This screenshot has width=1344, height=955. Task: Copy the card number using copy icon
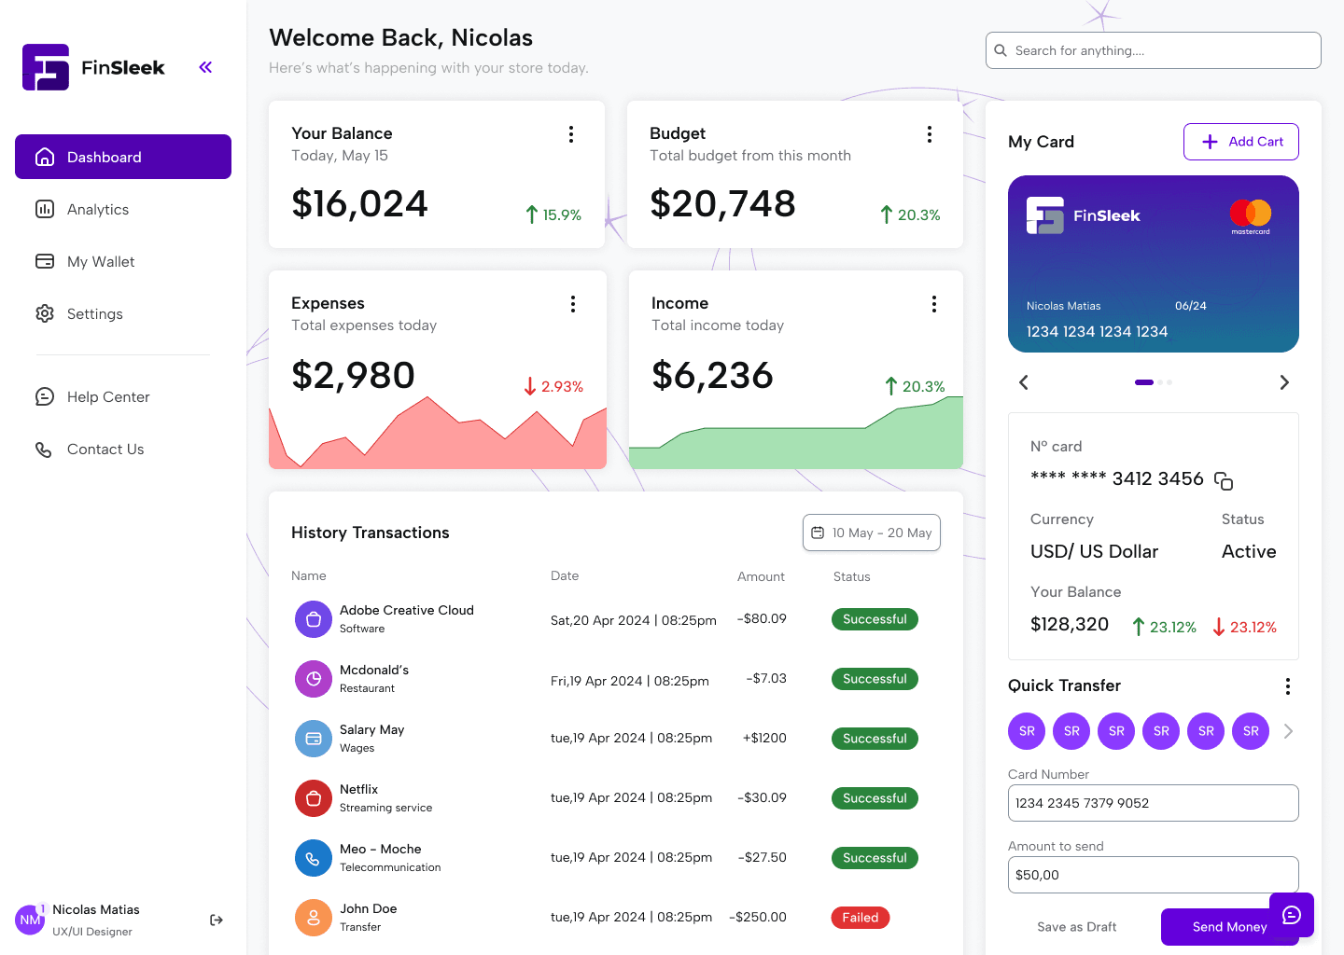pyautogui.click(x=1224, y=481)
